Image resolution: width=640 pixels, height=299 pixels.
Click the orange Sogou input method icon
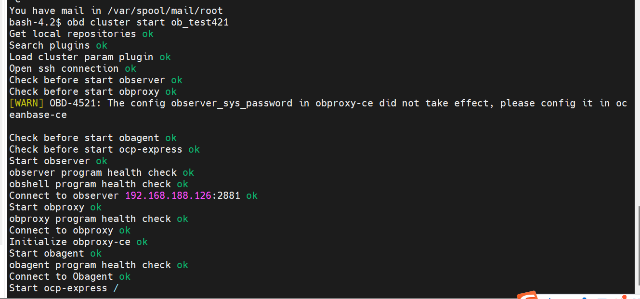[x=527, y=295]
